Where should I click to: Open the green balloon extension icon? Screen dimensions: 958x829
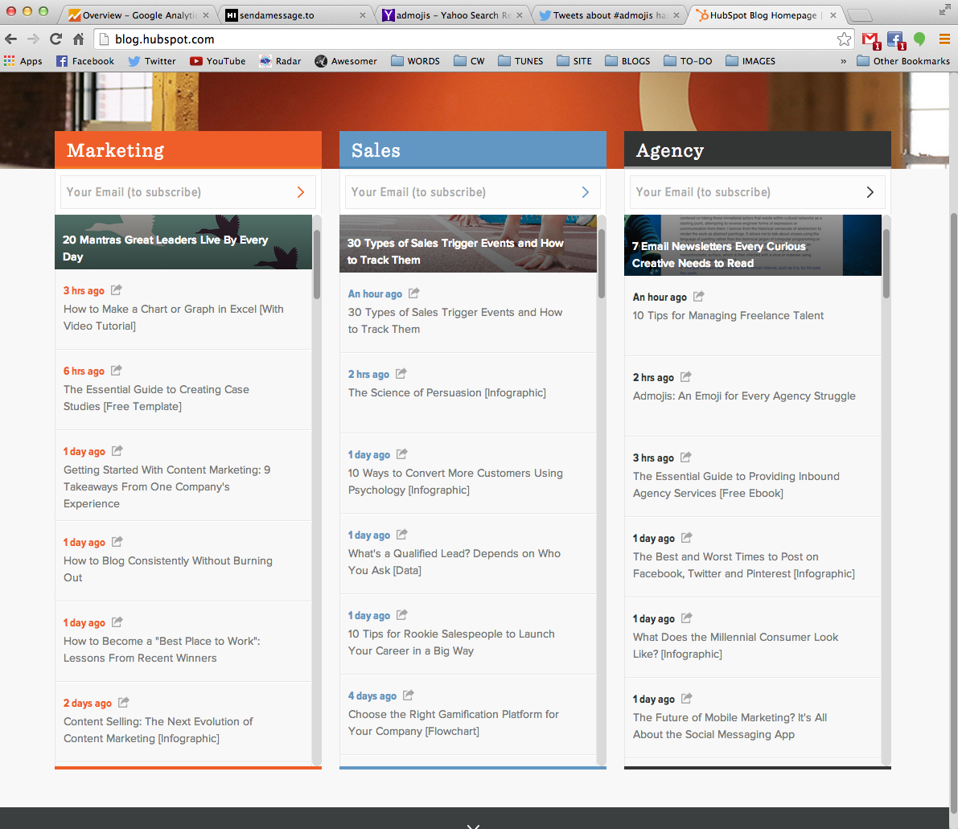[919, 39]
